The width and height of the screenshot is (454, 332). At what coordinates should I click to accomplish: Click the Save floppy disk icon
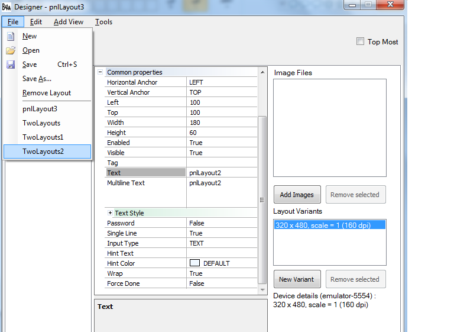tap(11, 65)
